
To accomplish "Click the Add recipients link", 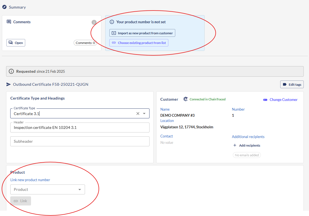I will click(x=249, y=145).
